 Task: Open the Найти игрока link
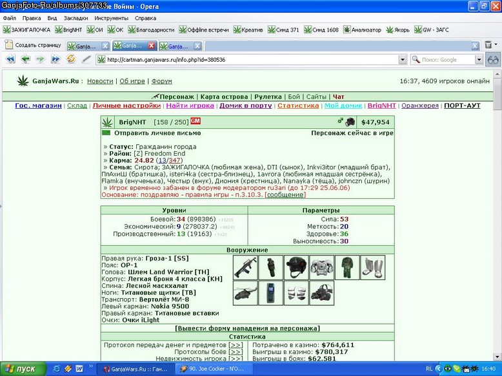coord(190,106)
